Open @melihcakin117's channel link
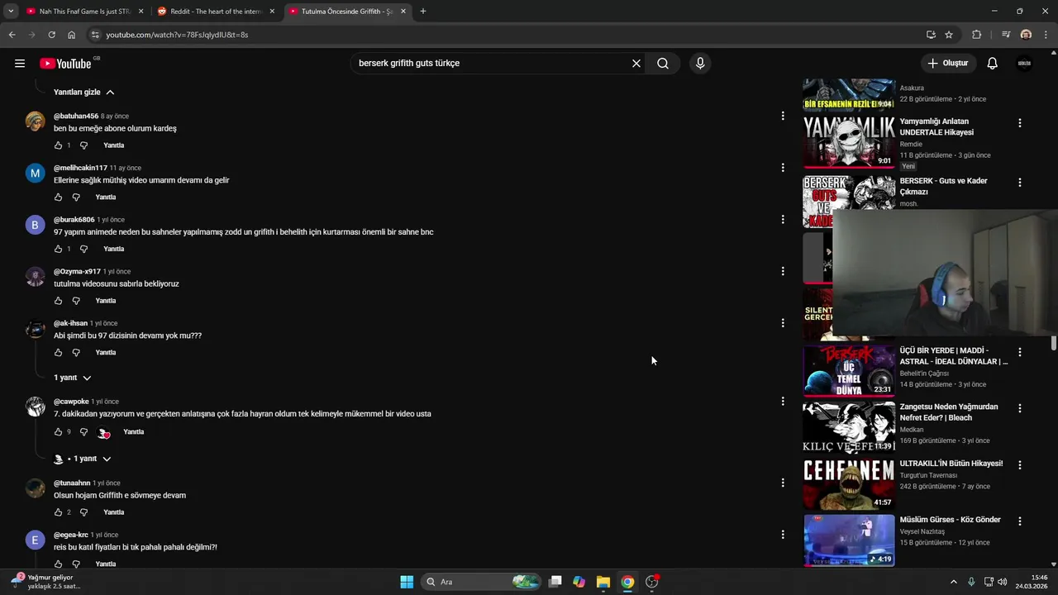1058x595 pixels. (81, 168)
